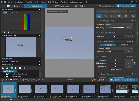Select the Light corrections palette icon
The width and height of the screenshot is (139, 101).
pos(99,16)
